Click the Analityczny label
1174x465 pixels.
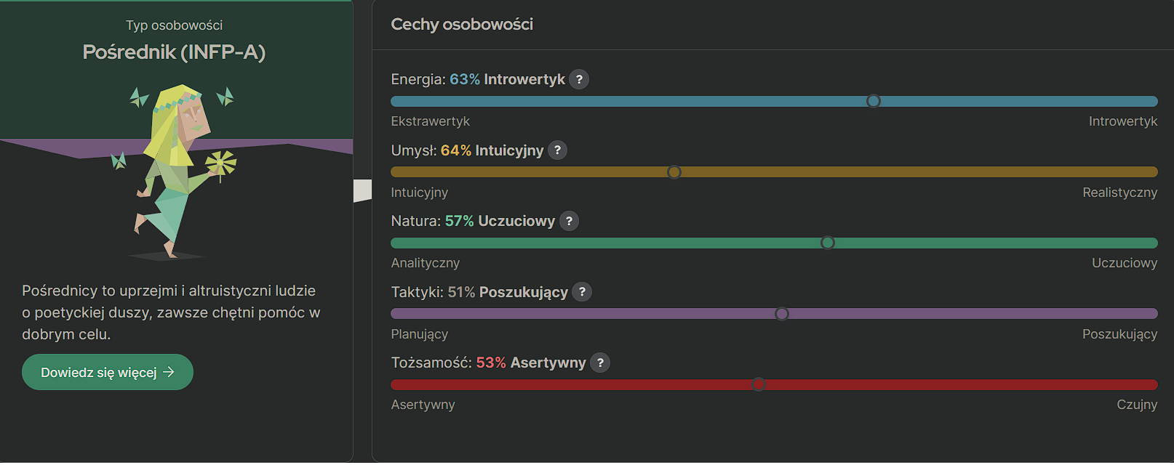click(x=426, y=263)
